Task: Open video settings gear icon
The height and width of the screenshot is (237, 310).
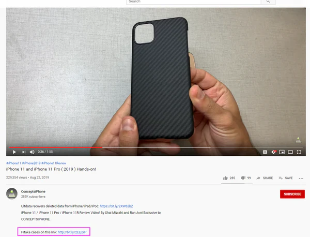Action: point(274,152)
